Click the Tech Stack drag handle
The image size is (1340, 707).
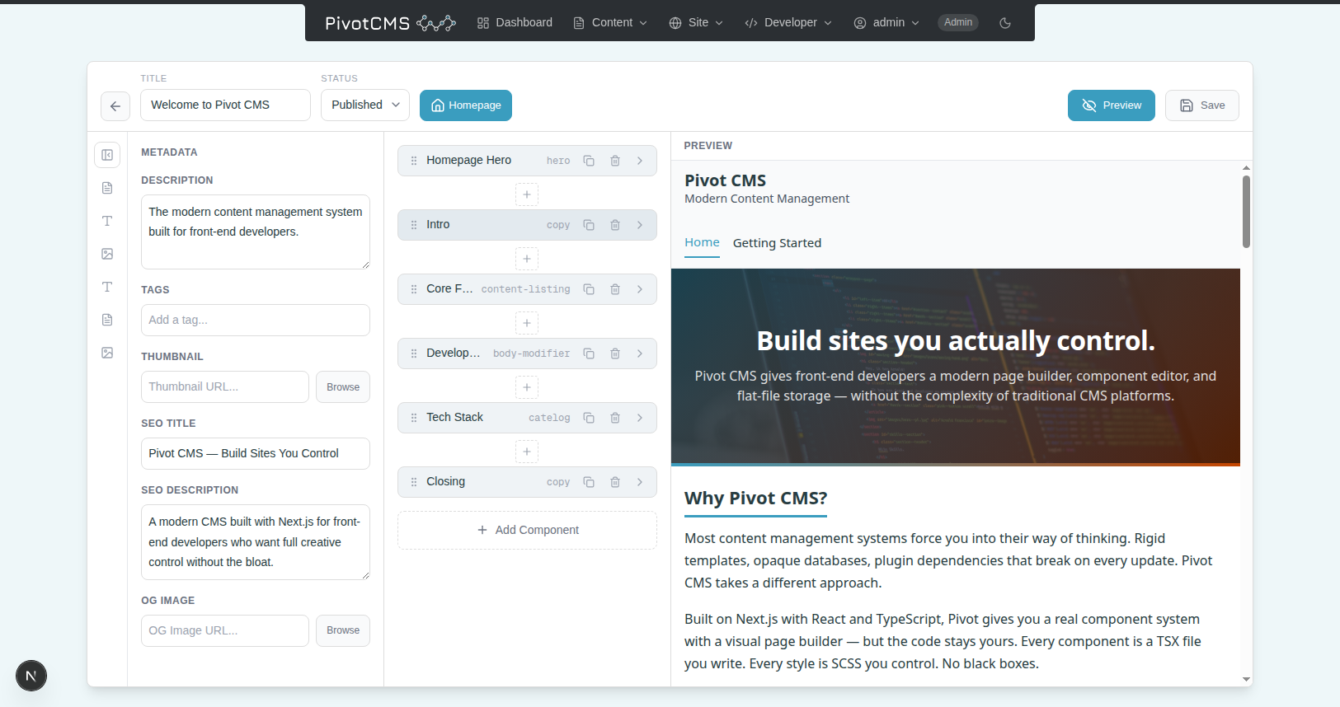(x=414, y=418)
